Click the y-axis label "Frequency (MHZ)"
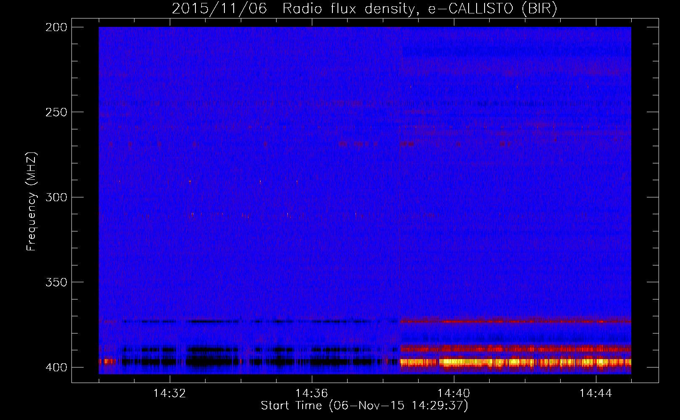The height and width of the screenshot is (420, 680). pyautogui.click(x=31, y=202)
